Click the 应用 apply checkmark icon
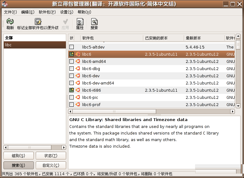Image resolution: width=244 pixels, height=178 pixels. tap(65, 22)
